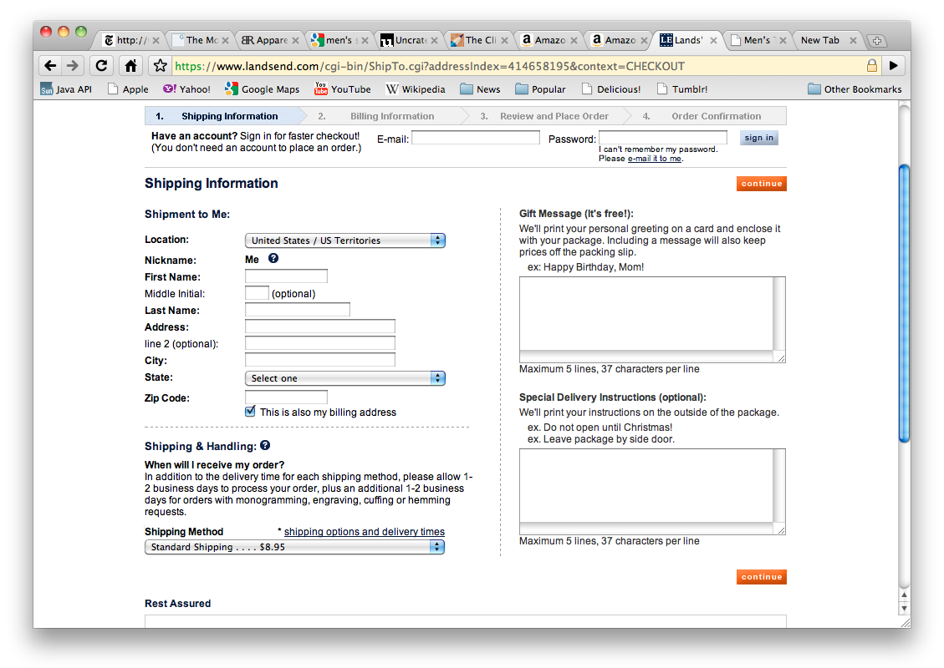Click the bottom orange continue button
The width and height of the screenshot is (944, 668).
(x=762, y=577)
